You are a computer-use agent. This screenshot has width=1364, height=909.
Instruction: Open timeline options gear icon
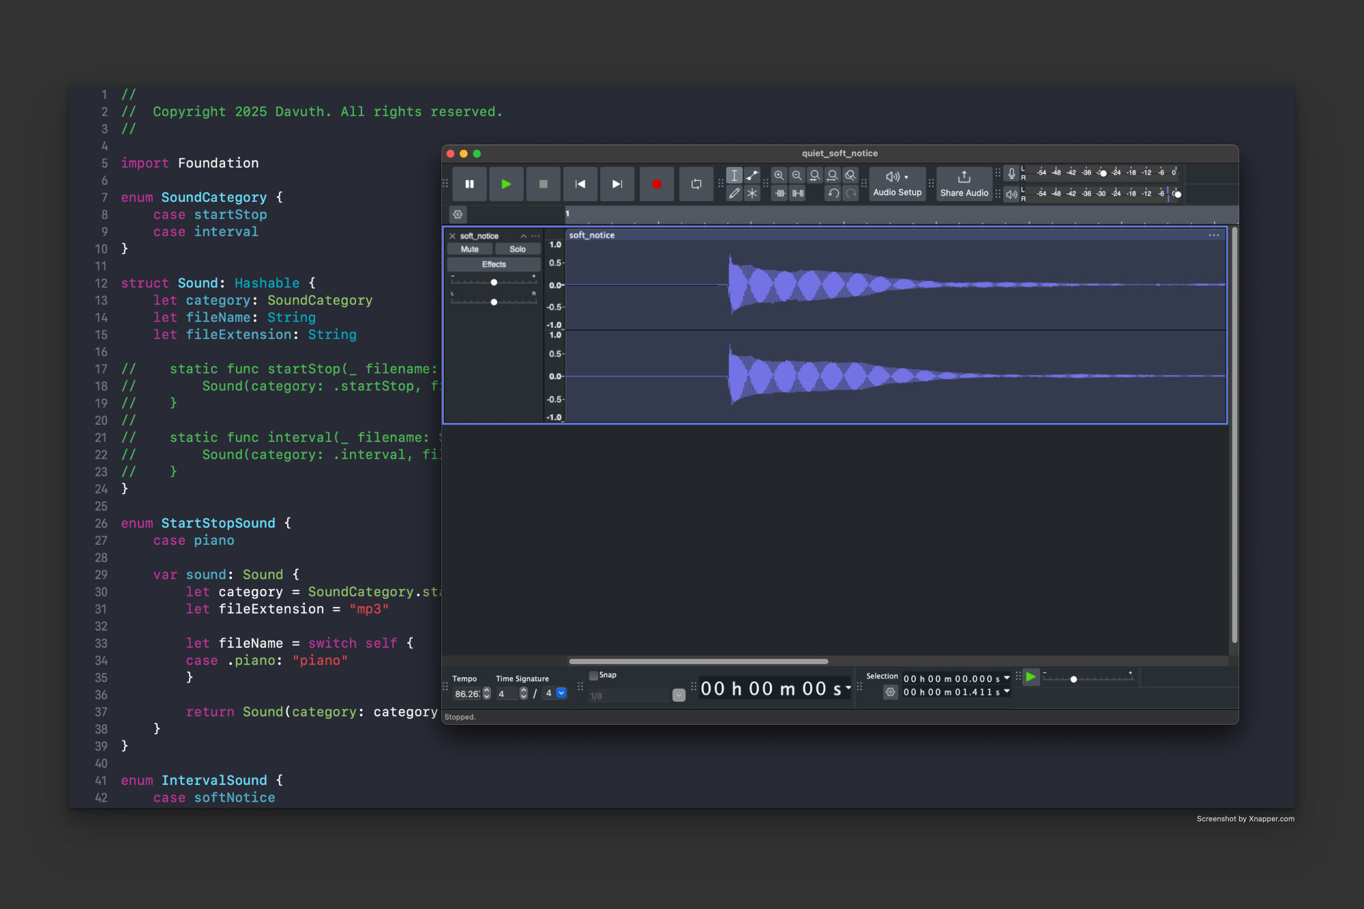[x=458, y=214]
